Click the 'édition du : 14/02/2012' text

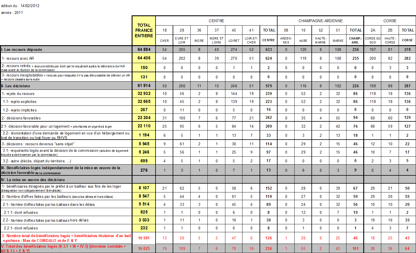[x=20, y=6]
